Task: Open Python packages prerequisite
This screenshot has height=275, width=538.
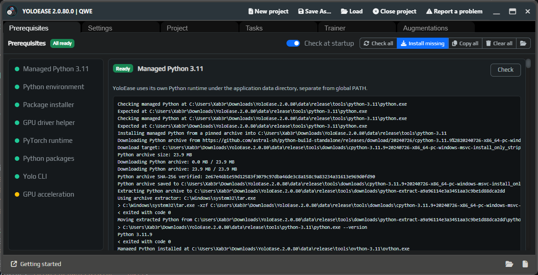Action: 56,159
